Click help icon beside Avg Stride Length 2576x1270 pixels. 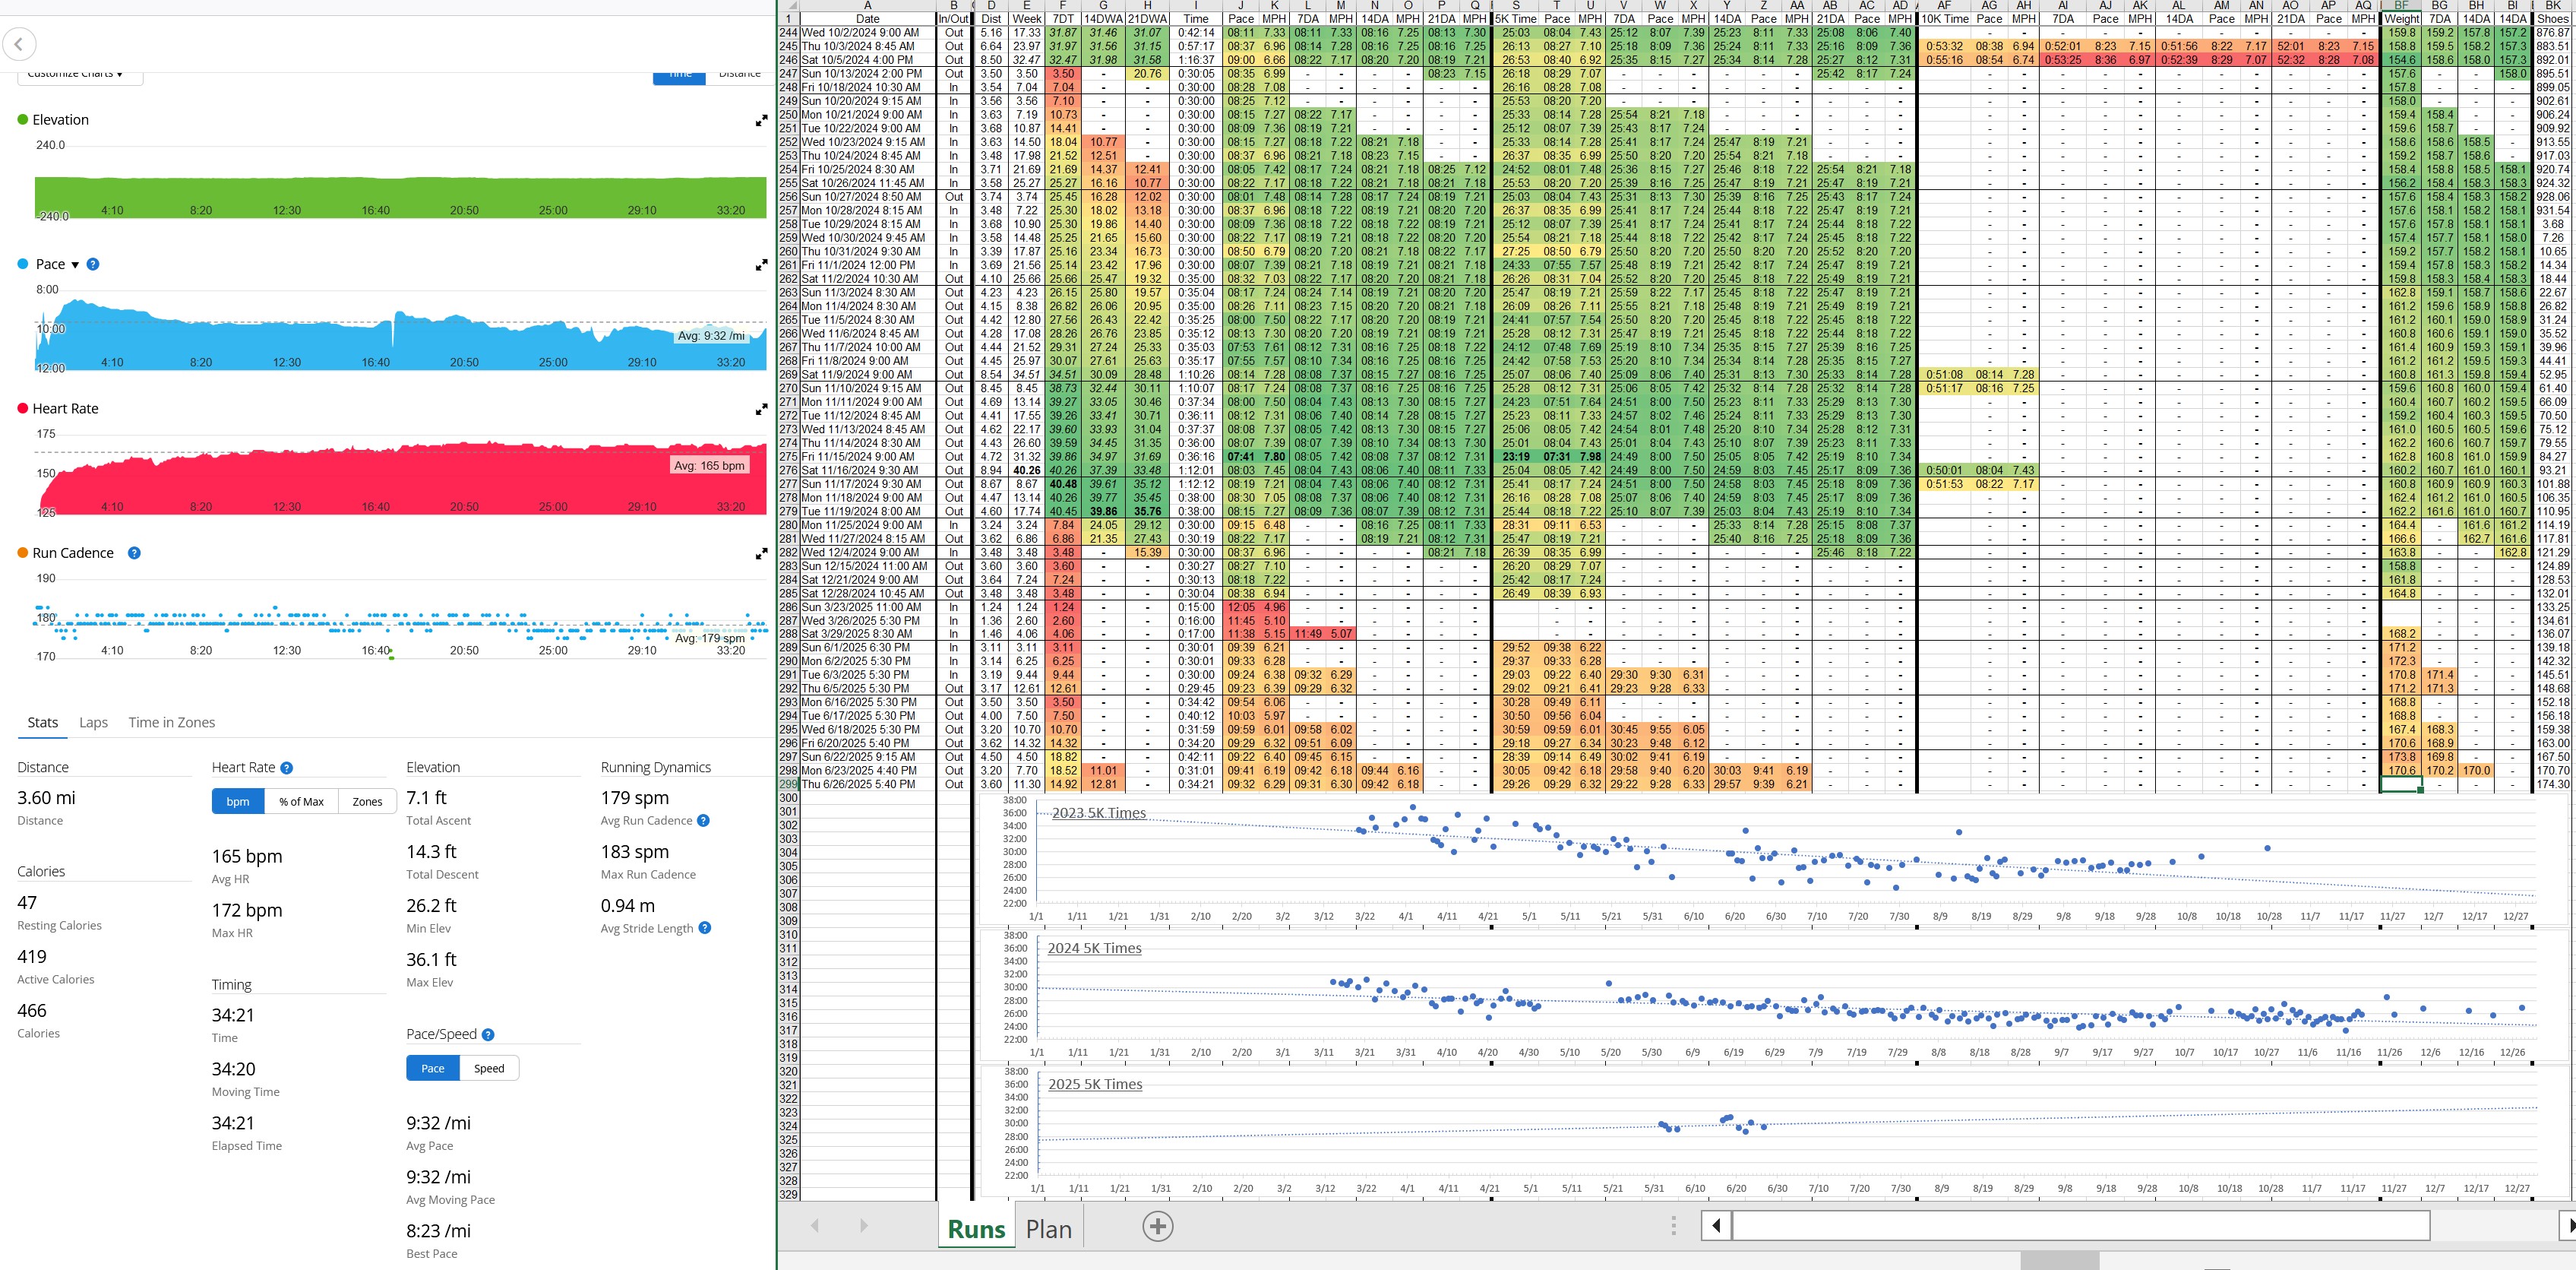705,928
